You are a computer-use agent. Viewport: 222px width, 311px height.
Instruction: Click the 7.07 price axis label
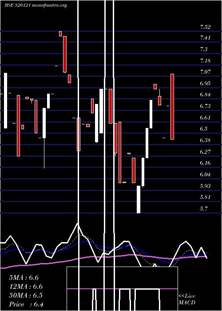pos(205,72)
